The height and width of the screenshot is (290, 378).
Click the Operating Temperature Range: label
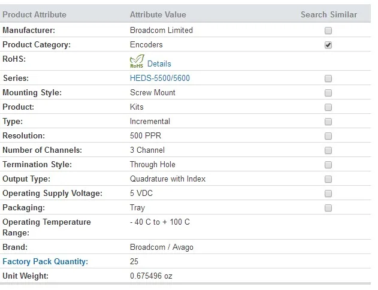(x=47, y=227)
